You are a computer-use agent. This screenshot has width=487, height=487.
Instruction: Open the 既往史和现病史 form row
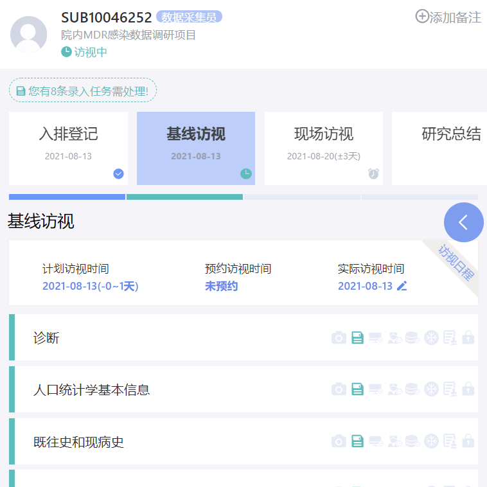click(x=243, y=441)
